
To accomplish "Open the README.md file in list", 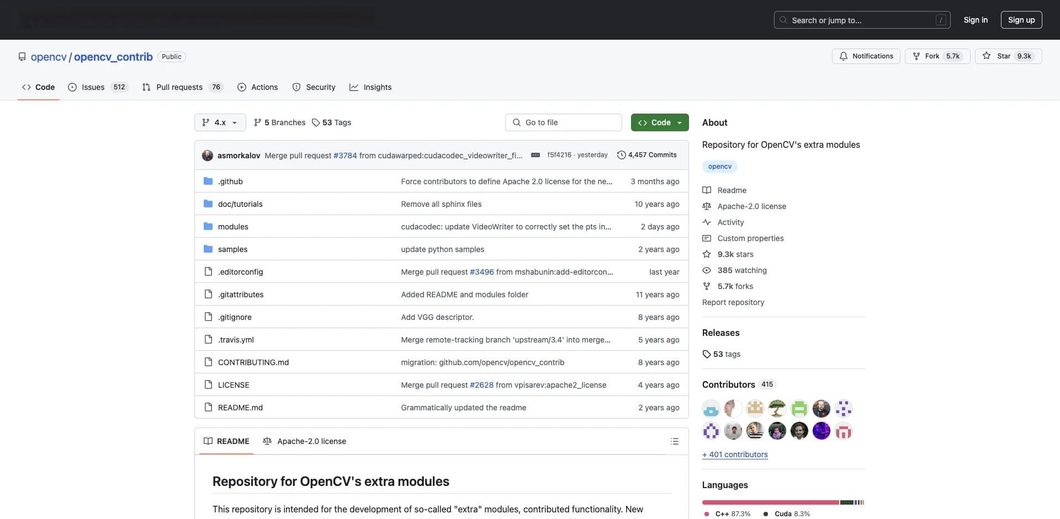I will pyautogui.click(x=240, y=408).
